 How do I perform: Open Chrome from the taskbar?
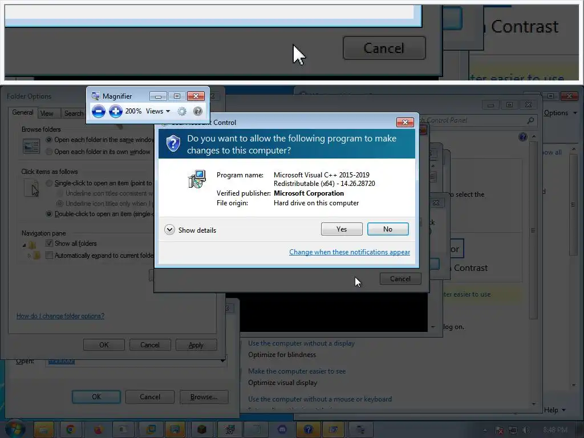70,430
